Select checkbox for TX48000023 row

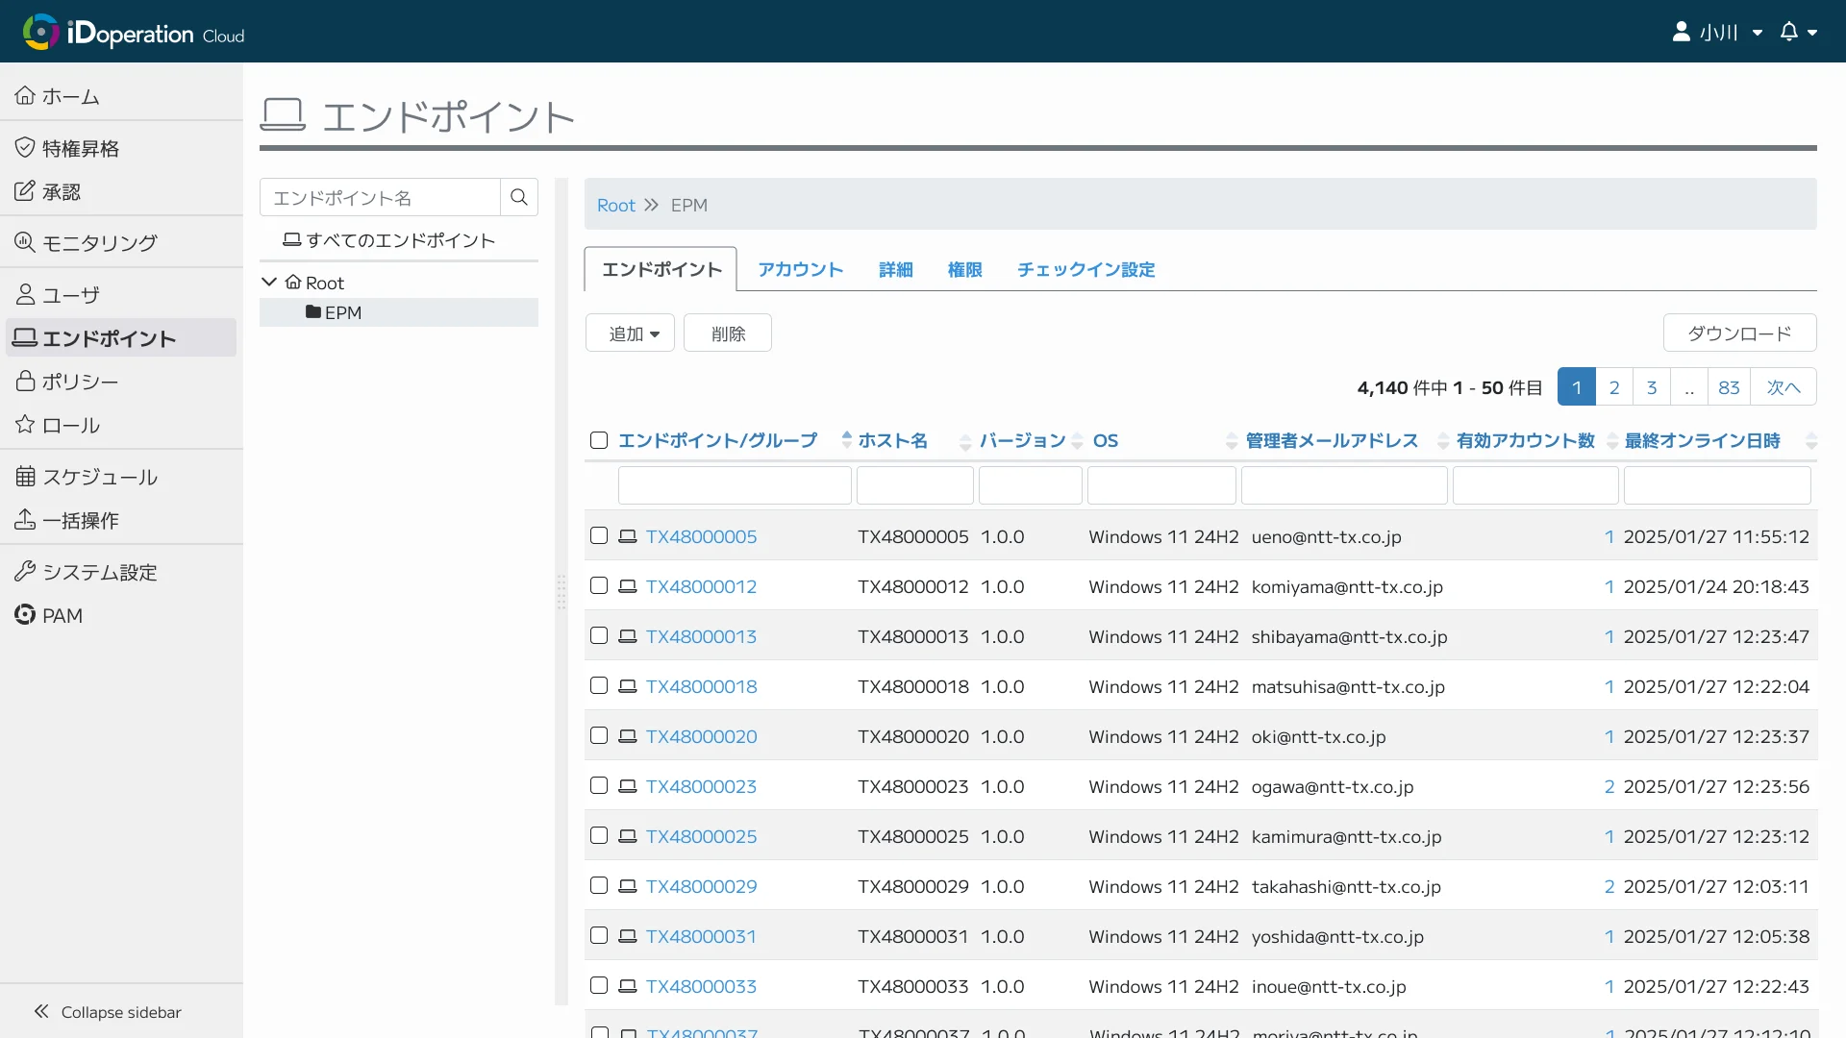coord(599,785)
